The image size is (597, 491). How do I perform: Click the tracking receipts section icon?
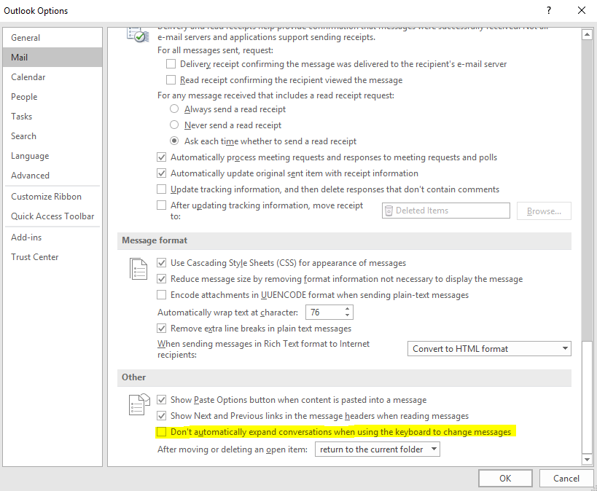pos(138,35)
